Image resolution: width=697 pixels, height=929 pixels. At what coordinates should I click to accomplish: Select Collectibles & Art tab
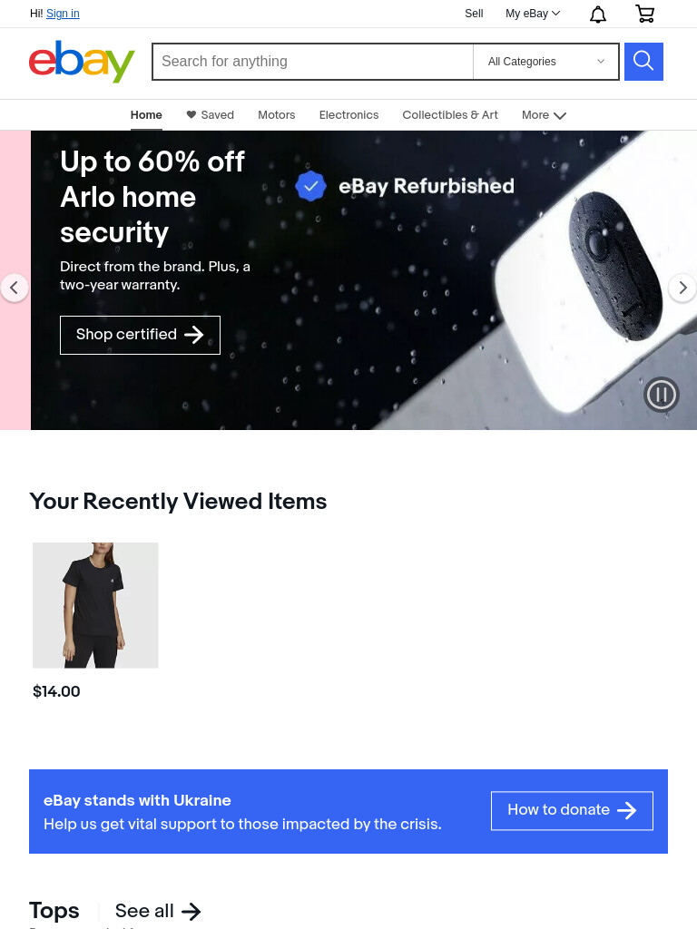pos(450,115)
